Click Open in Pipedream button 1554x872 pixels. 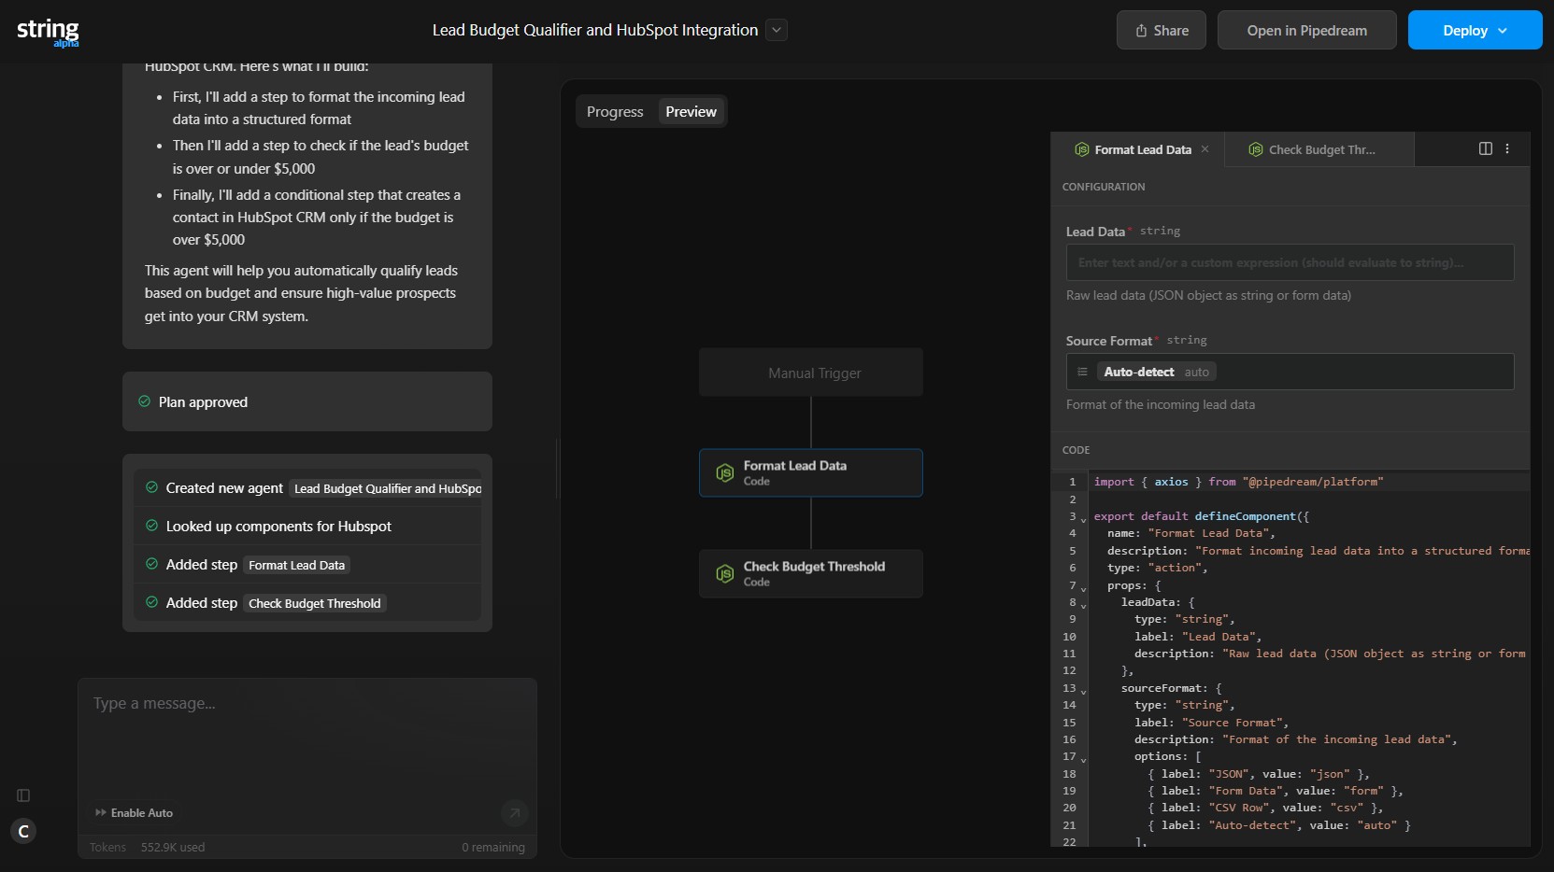tap(1306, 30)
